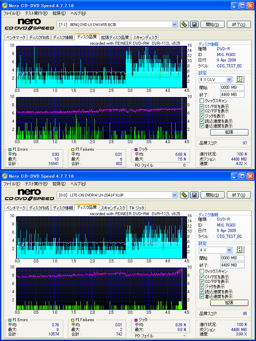Click PI Errors total 13574
This screenshot has width=256, height=341.
54,334
